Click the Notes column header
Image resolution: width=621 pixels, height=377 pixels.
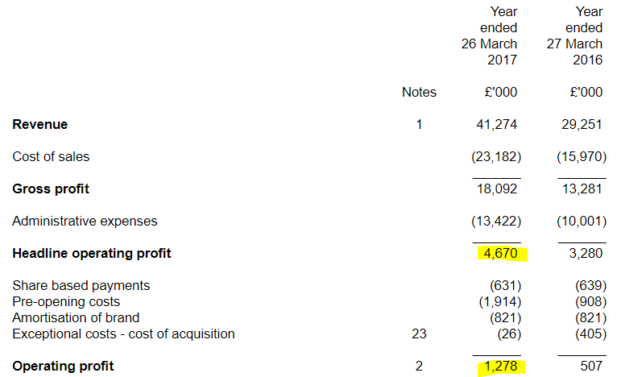[419, 93]
